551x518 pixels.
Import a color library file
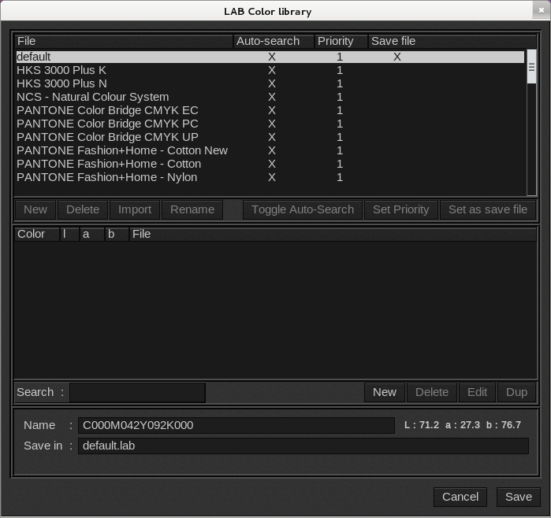click(x=135, y=209)
